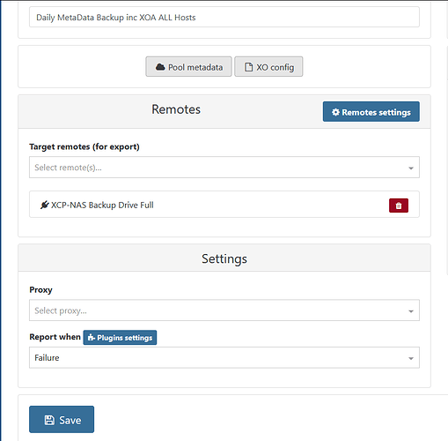Expand the Proxy dropdown arrow
Image resolution: width=448 pixels, height=441 pixels.
coord(411,311)
